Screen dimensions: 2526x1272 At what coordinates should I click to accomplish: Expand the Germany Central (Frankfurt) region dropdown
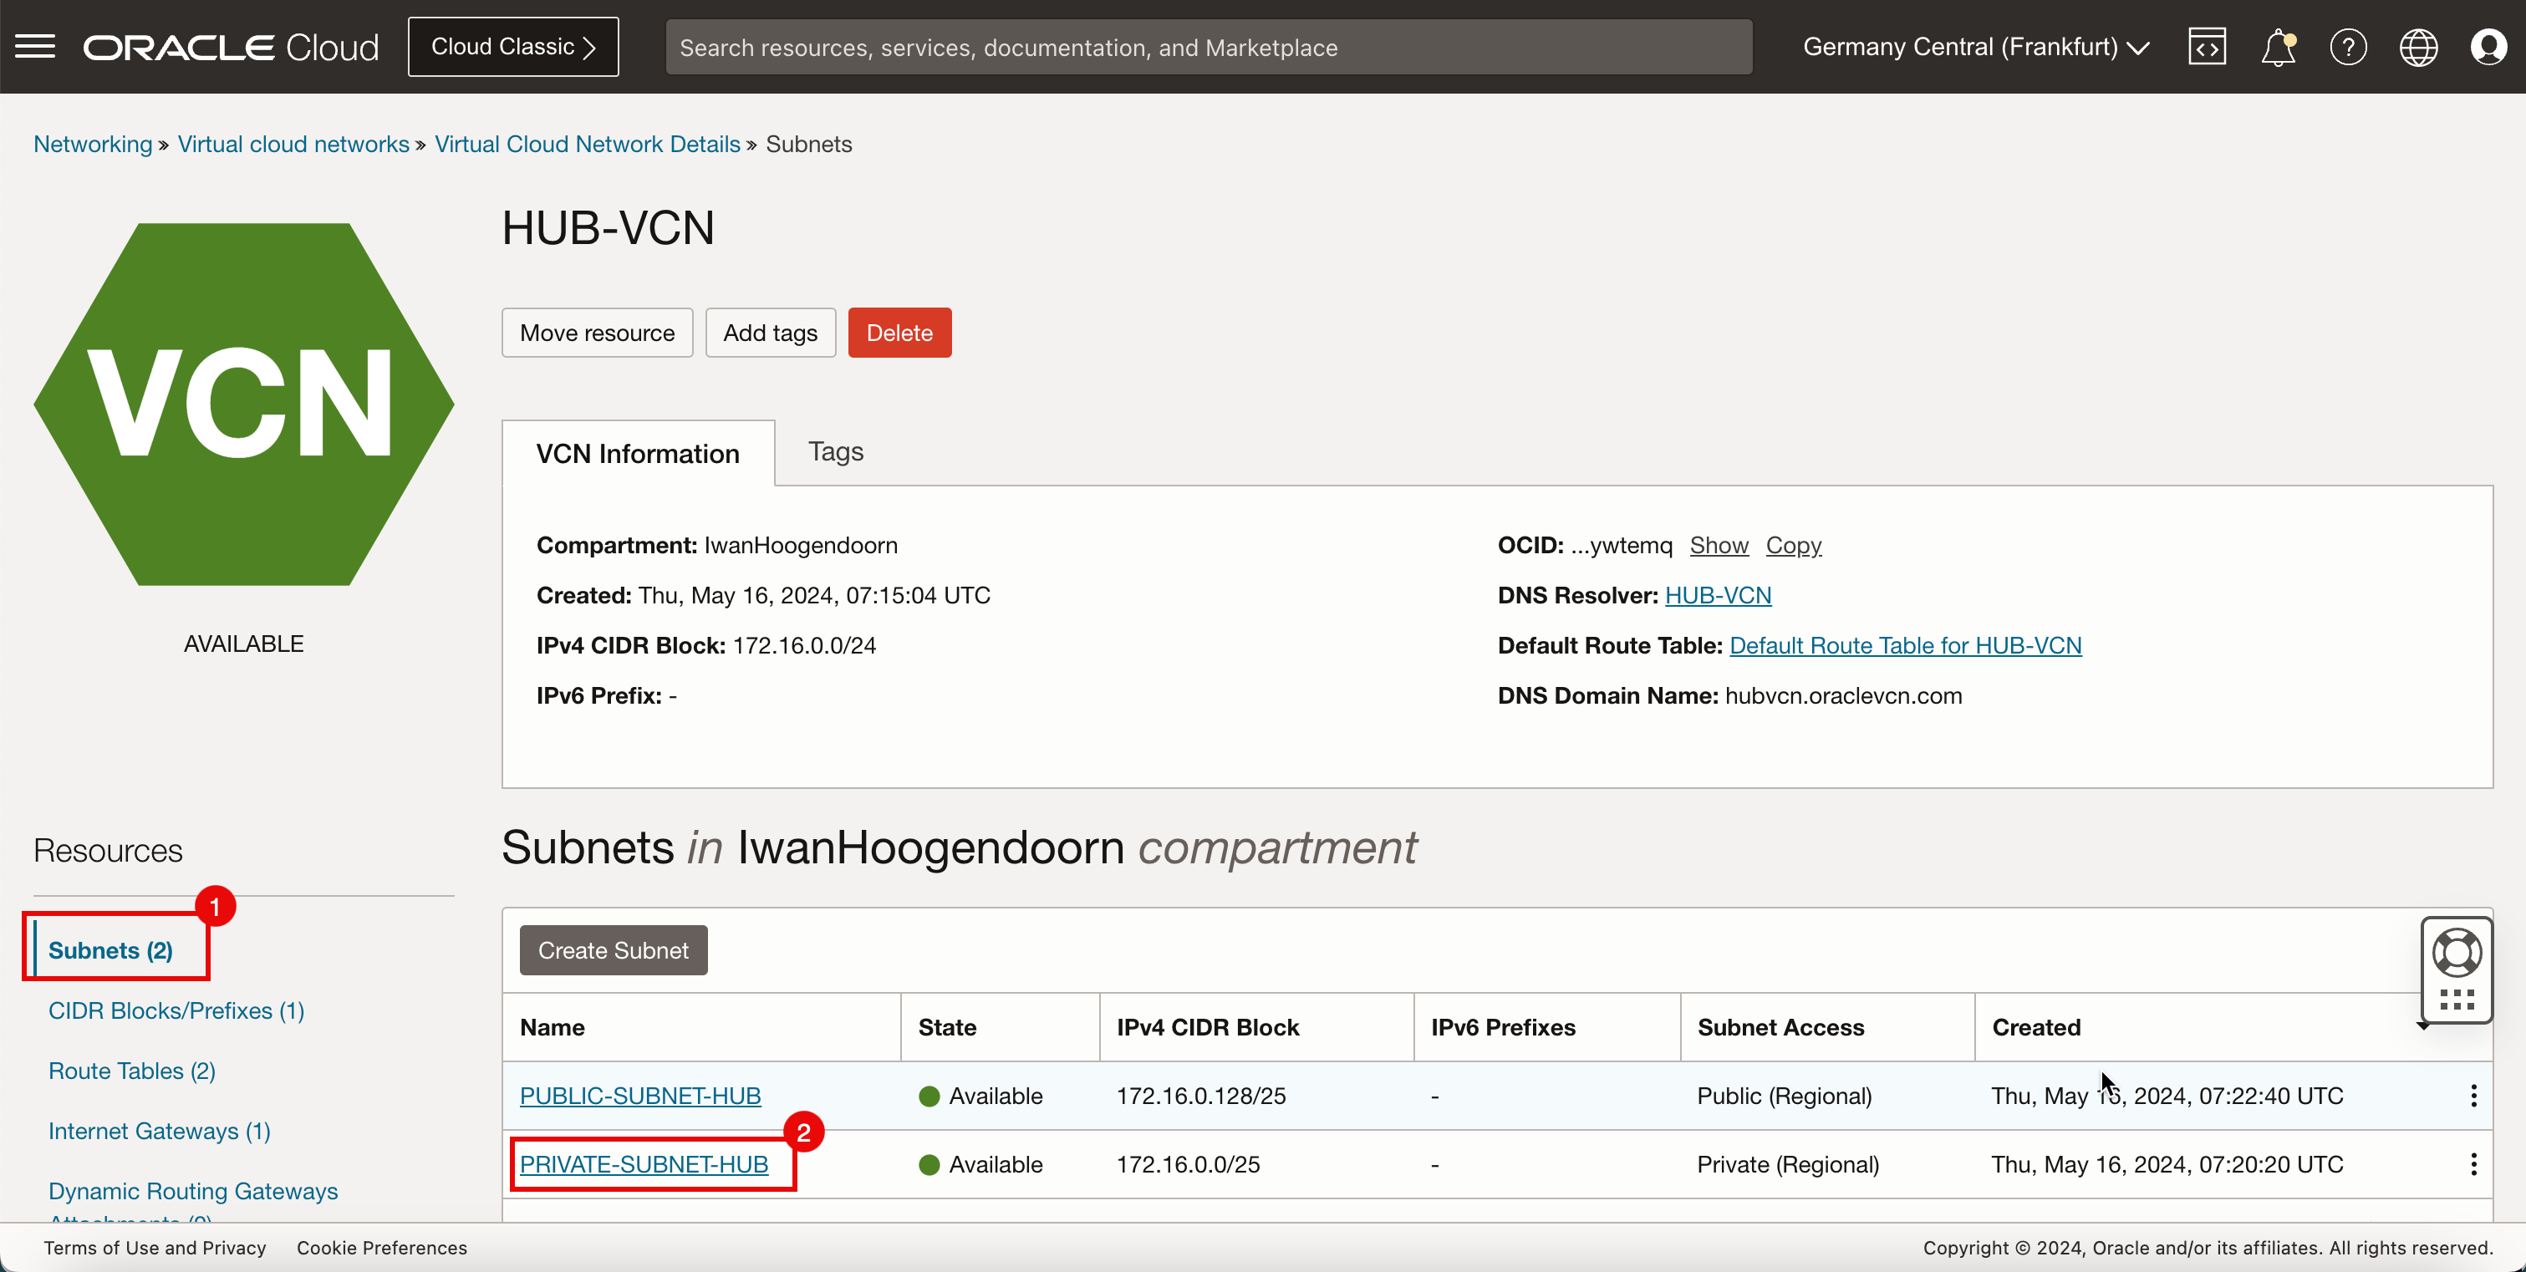coord(1976,46)
